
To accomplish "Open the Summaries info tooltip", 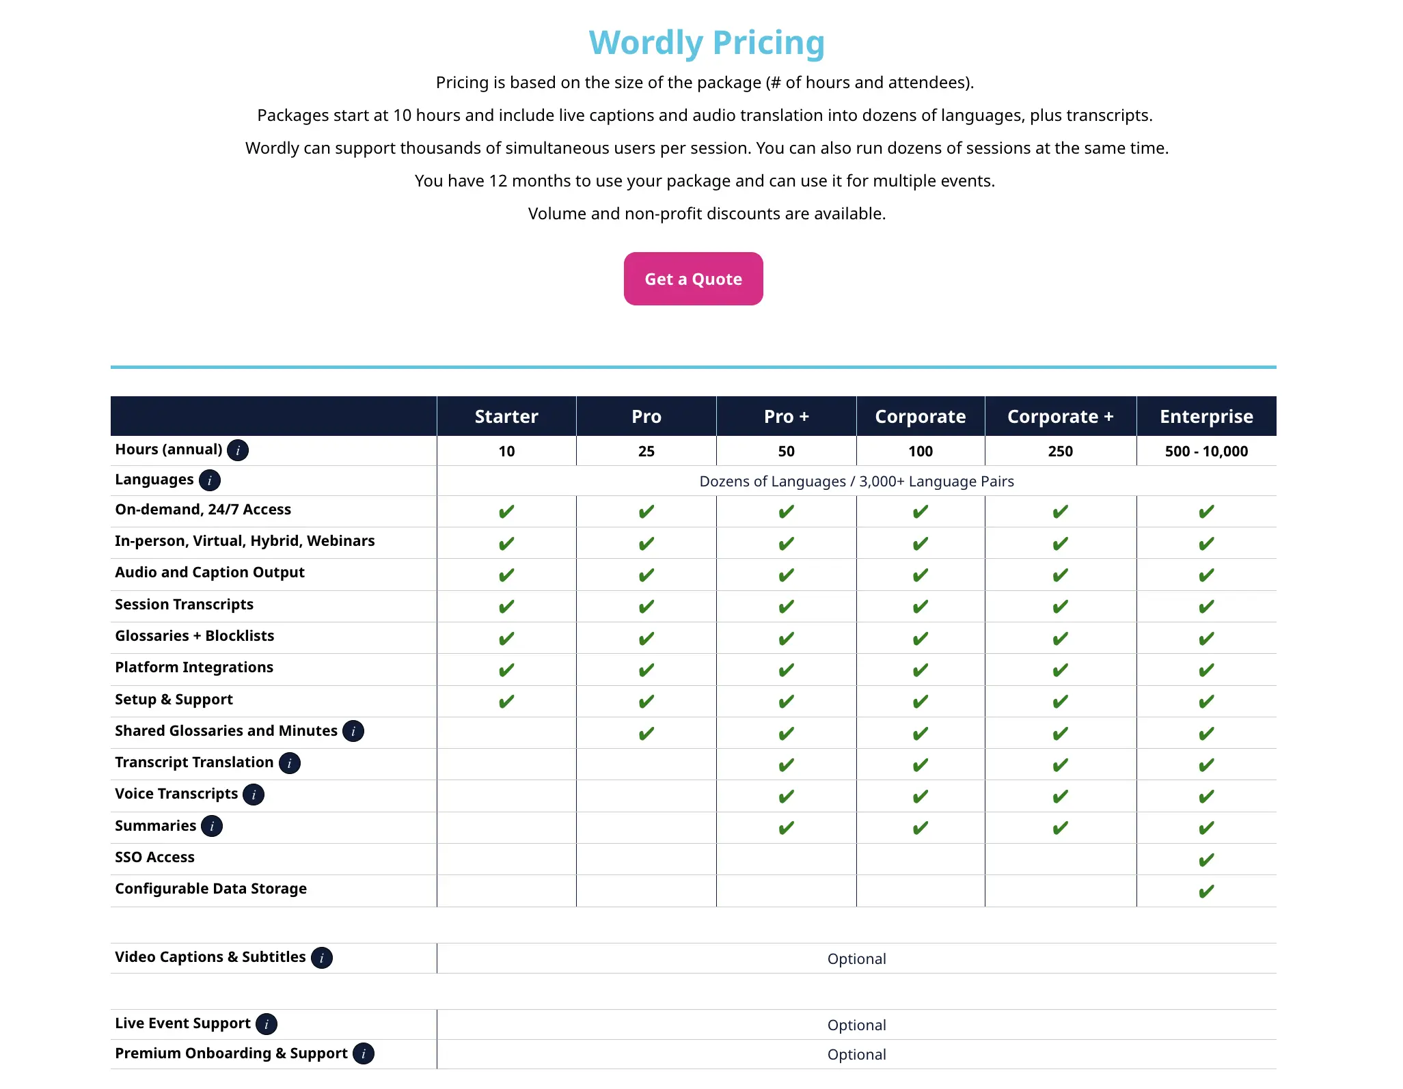I will [212, 826].
